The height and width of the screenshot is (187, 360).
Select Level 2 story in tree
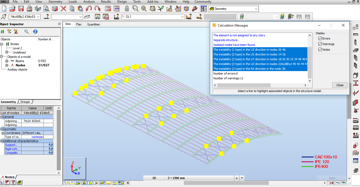17,48
